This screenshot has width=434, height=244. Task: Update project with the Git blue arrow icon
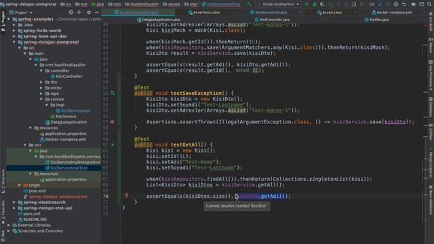(380, 4)
